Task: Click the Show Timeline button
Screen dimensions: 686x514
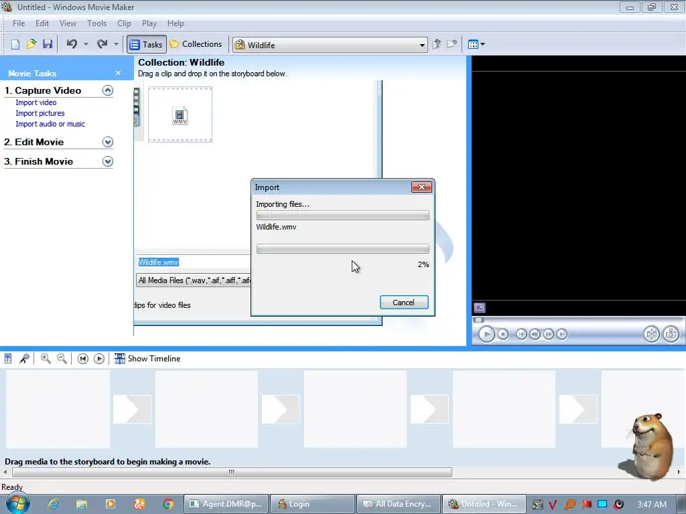Action: (147, 359)
